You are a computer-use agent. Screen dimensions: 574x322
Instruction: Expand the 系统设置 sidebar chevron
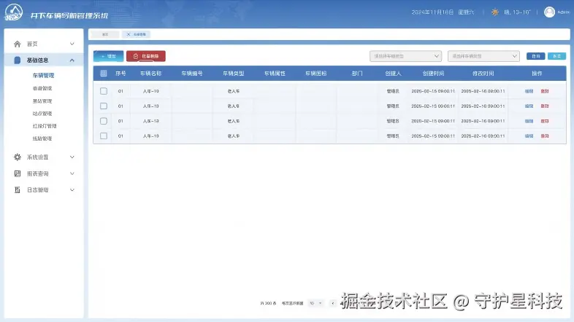point(72,157)
